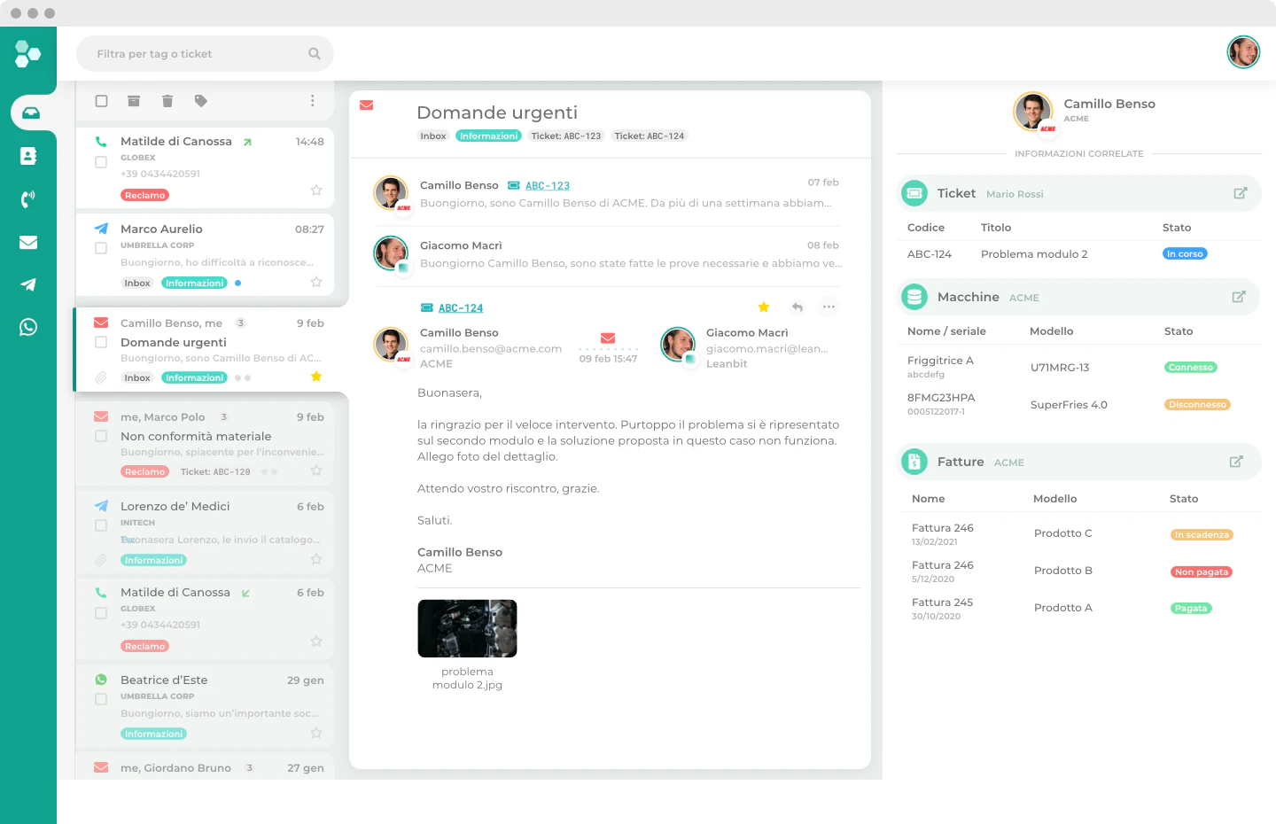Open the phone calls section in the sidebar
The image size is (1276, 824).
pyautogui.click(x=28, y=197)
